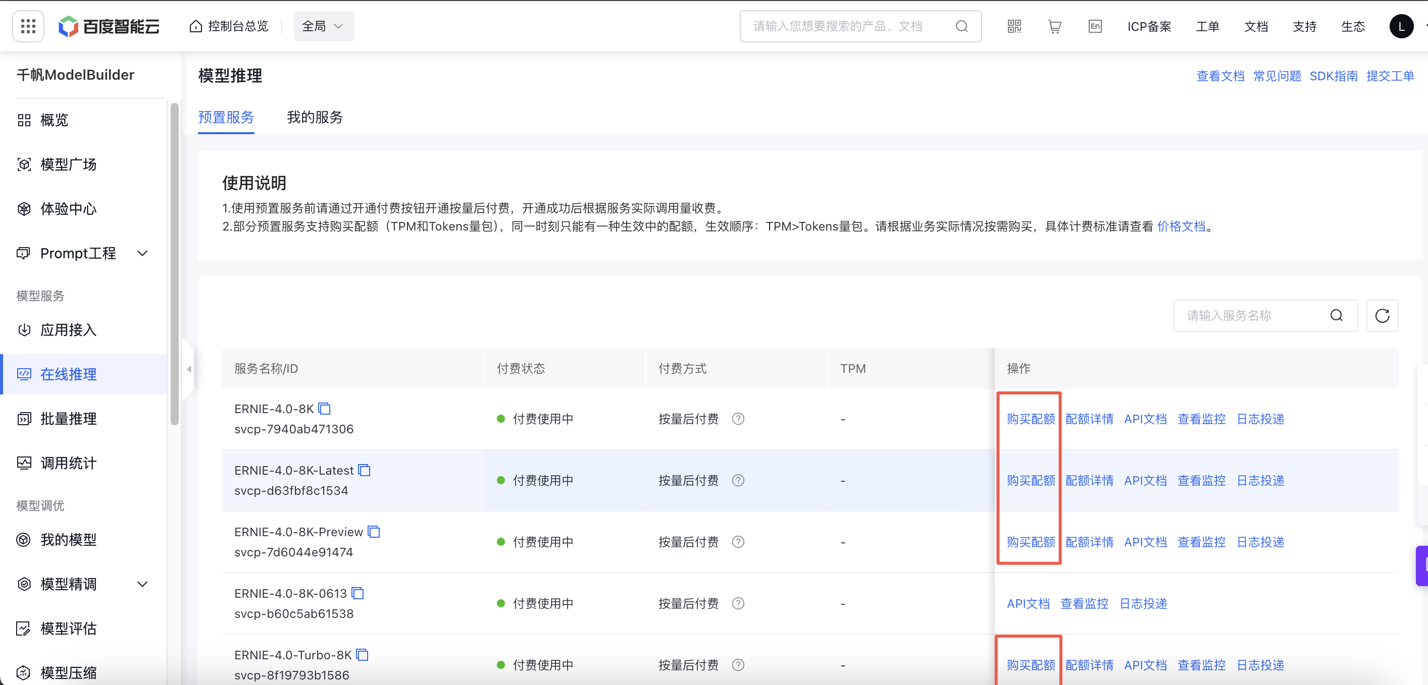Show billing help for ERNIE-4.0-8K-Preview
Screen dimensions: 1428x685
point(737,542)
